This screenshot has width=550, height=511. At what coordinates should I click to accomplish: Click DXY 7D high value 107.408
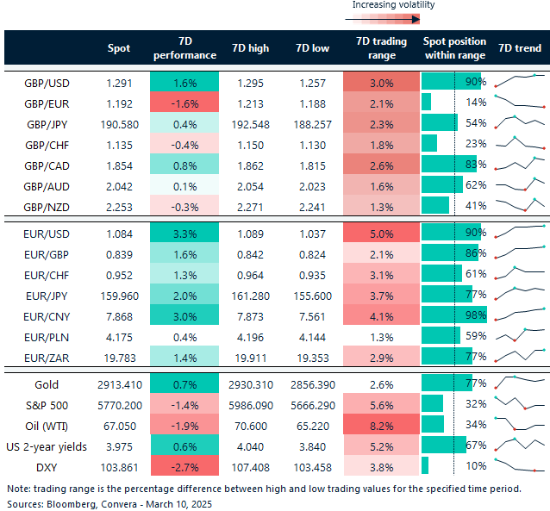[x=251, y=468]
